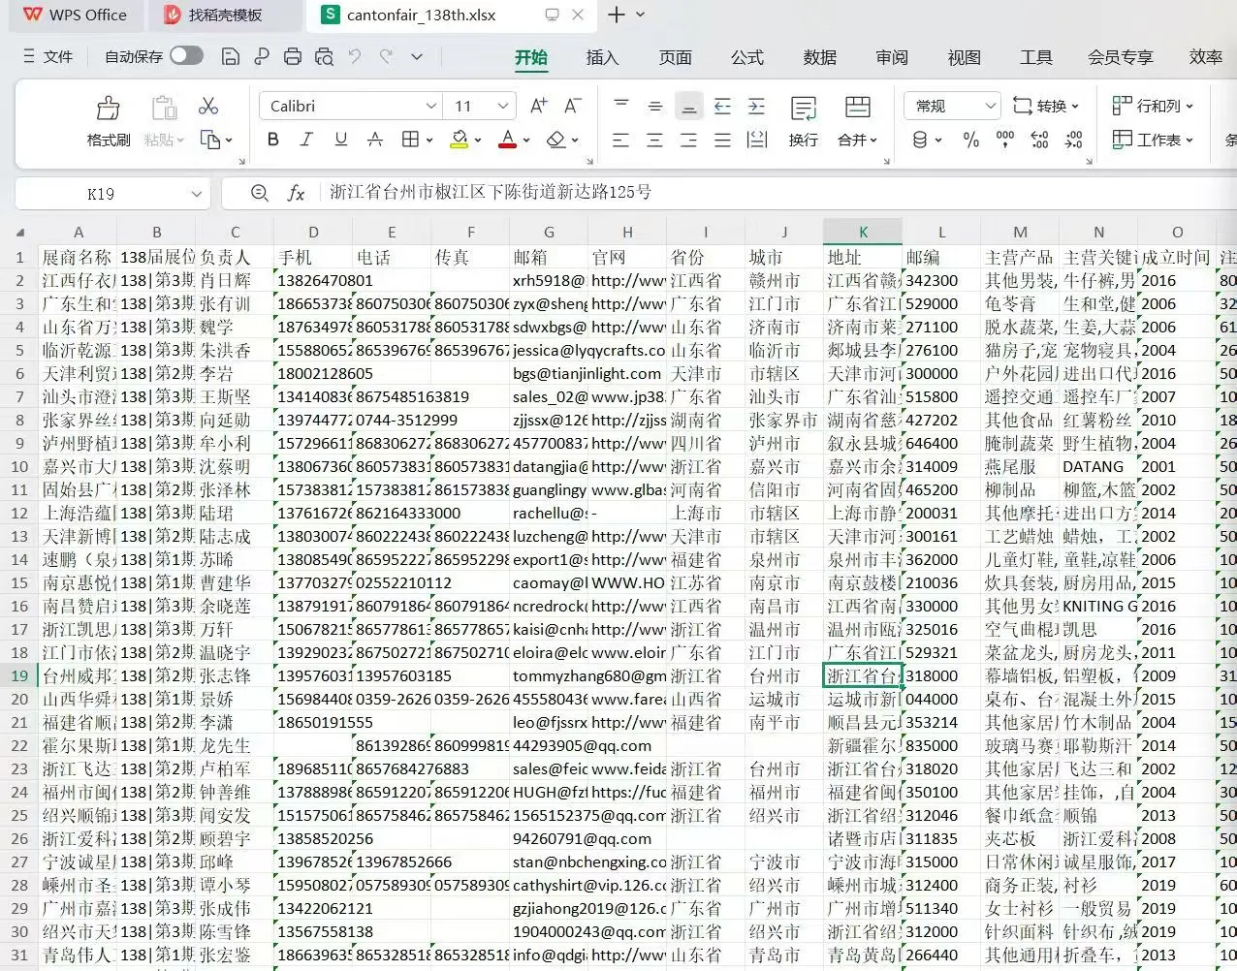Viewport: 1237px width, 971px height.
Task: Switch to the Review (审阅) ribbon tab
Action: [x=892, y=57]
